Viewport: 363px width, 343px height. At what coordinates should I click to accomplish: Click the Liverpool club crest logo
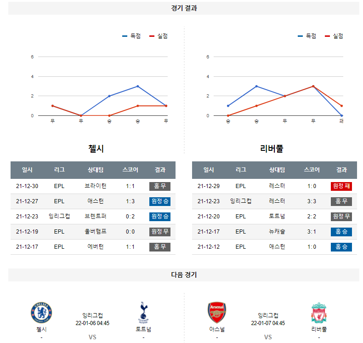(x=319, y=313)
